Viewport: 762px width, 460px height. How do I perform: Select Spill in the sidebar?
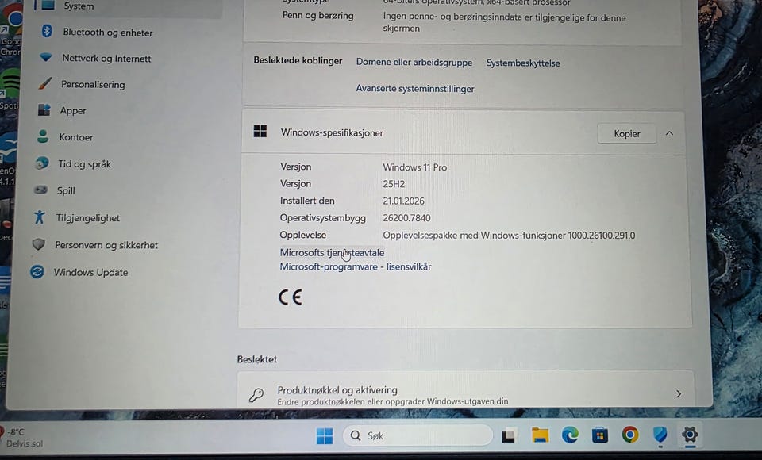tap(66, 190)
